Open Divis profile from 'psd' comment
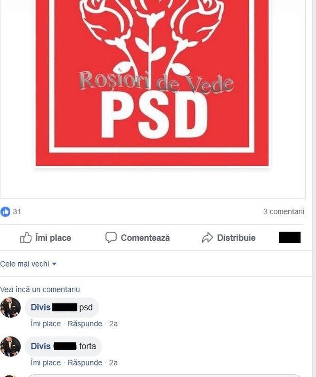 [41, 307]
